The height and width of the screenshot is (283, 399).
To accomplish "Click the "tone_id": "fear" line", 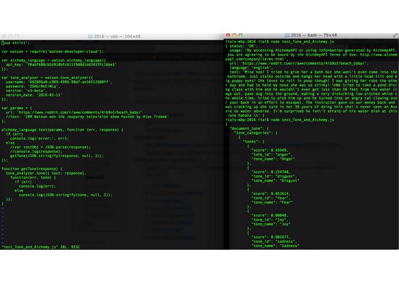I will tap(271, 198).
